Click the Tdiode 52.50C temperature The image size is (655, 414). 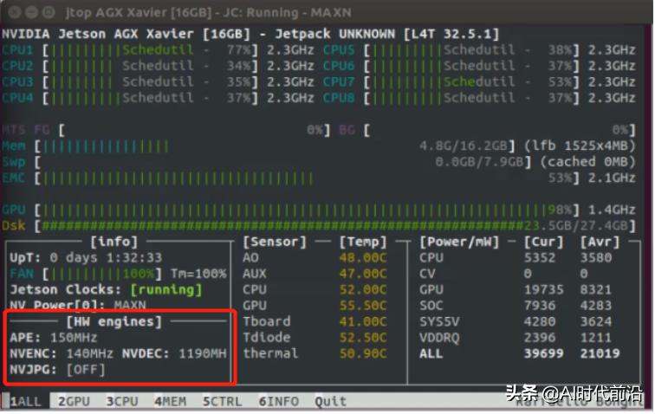[x=362, y=338]
